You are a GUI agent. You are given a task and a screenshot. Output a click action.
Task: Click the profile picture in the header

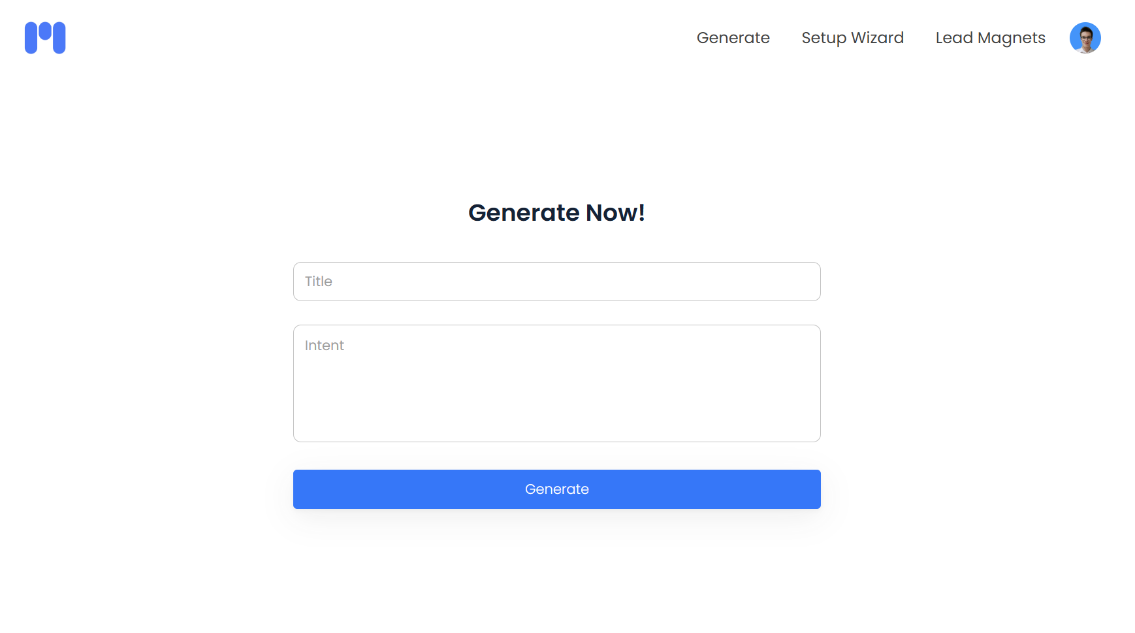click(1085, 38)
